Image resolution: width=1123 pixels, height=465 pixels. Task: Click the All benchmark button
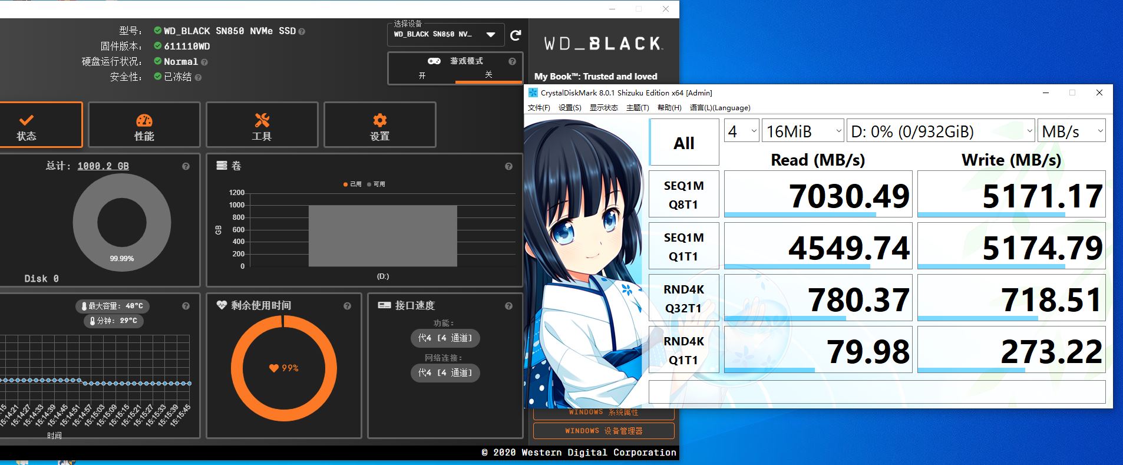click(684, 143)
